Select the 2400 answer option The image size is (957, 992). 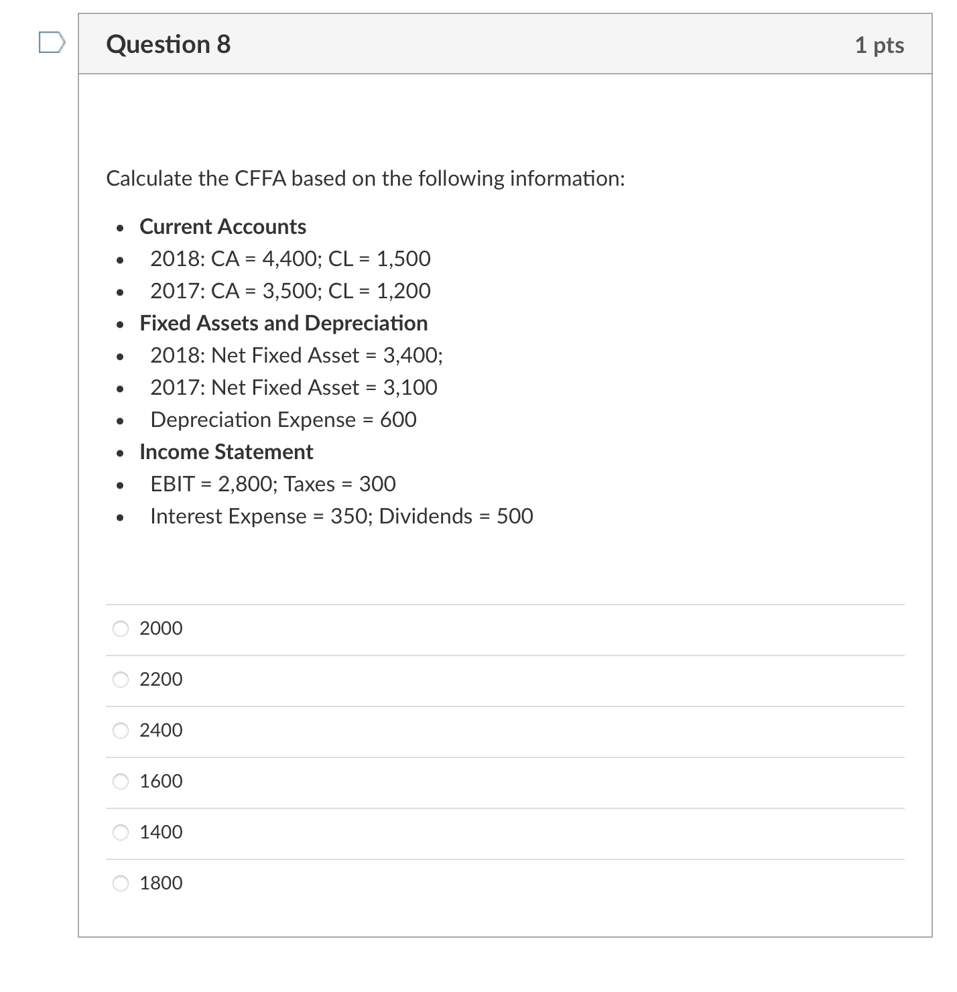coord(159,731)
